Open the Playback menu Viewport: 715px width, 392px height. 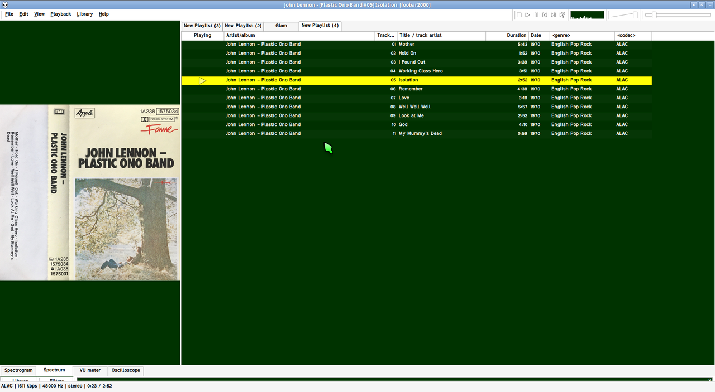coord(60,14)
